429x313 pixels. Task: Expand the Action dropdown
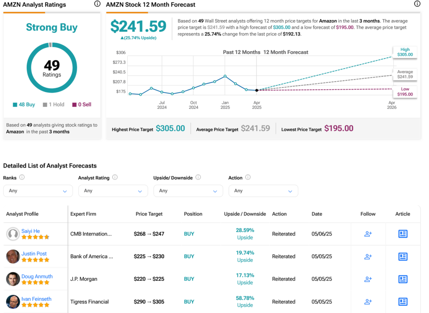click(x=263, y=191)
